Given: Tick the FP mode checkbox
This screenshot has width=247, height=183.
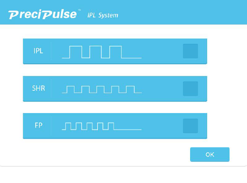Looking at the screenshot, I should click(190, 126).
